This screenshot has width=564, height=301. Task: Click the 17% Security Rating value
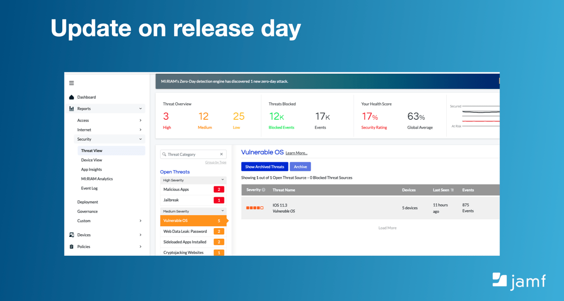pos(370,117)
